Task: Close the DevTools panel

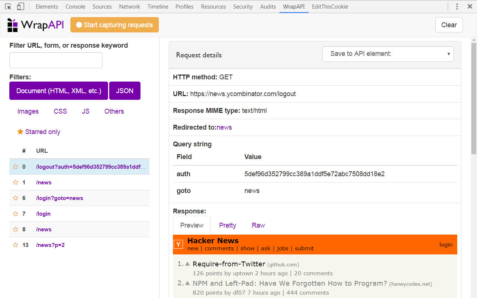Action: (470, 6)
